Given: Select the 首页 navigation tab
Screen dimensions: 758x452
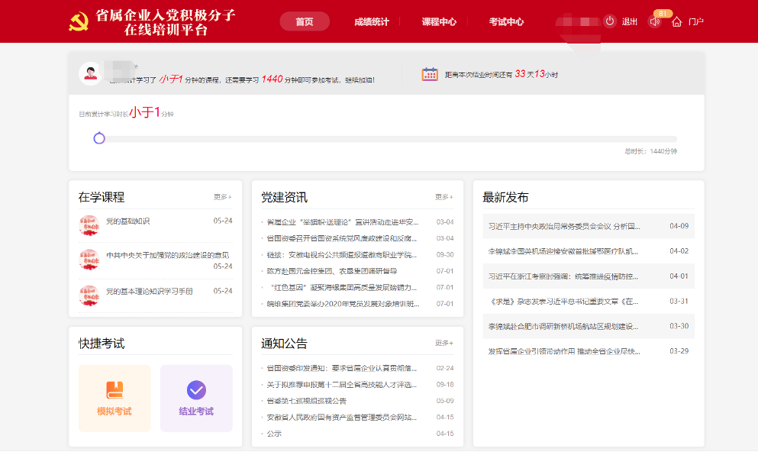Looking at the screenshot, I should point(305,22).
